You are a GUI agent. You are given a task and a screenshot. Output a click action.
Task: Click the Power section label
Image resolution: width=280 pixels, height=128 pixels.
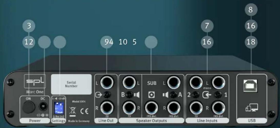coord(35,121)
